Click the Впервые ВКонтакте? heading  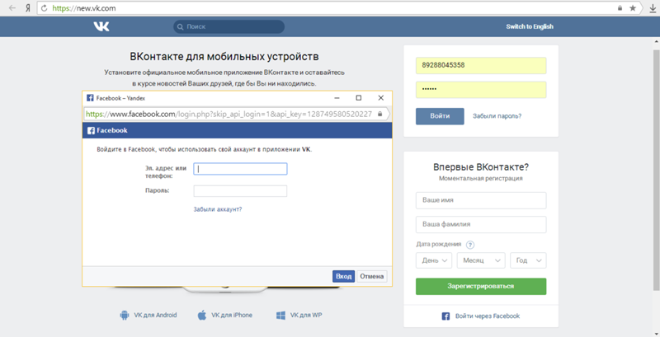coord(481,166)
